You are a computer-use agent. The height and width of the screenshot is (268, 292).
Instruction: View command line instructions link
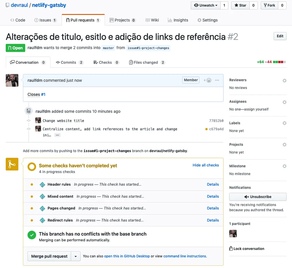[x=185, y=256]
